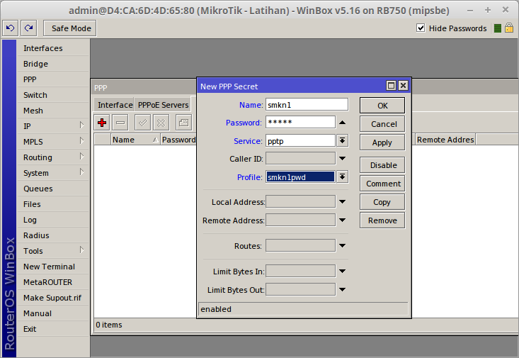
Task: Open New Terminal from sidebar
Action: [x=53, y=266]
